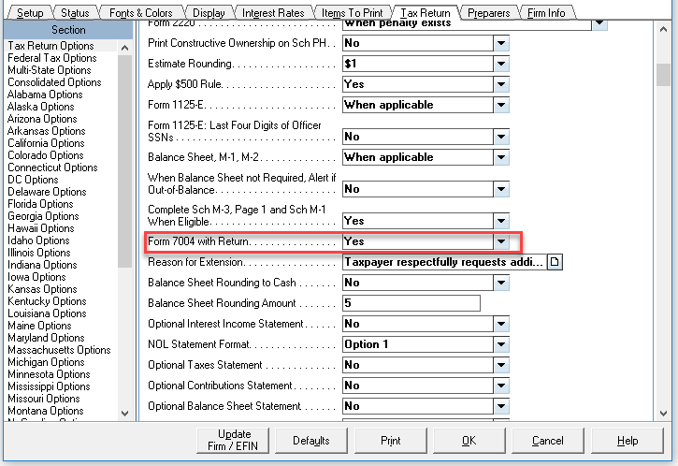This screenshot has height=466, width=678.
Task: Click options pane scroll down arrow
Action: 663,414
